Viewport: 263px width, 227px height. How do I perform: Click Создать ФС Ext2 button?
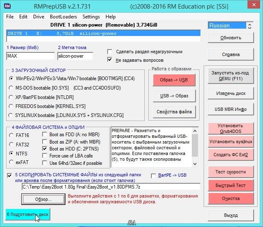pos(231,155)
